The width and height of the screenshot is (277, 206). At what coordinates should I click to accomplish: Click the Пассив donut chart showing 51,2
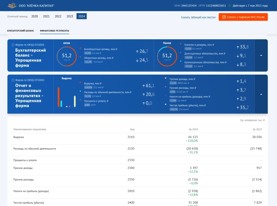click(167, 56)
